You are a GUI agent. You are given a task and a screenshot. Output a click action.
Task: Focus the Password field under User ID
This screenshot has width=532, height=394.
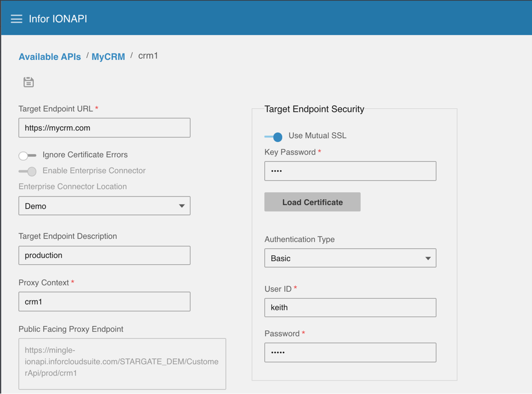350,353
